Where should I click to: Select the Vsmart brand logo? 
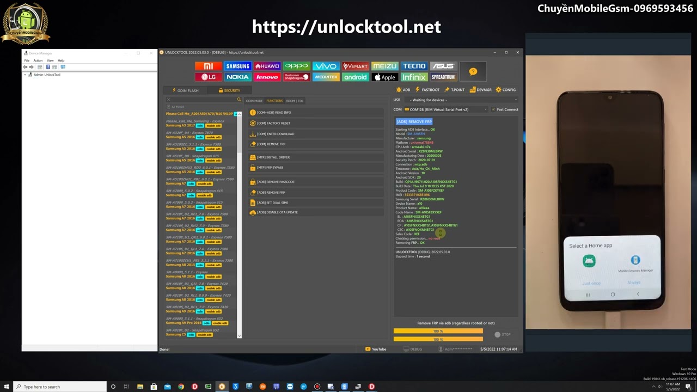[x=355, y=66]
